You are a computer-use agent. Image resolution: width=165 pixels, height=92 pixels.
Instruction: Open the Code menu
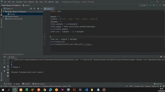[25, 2]
